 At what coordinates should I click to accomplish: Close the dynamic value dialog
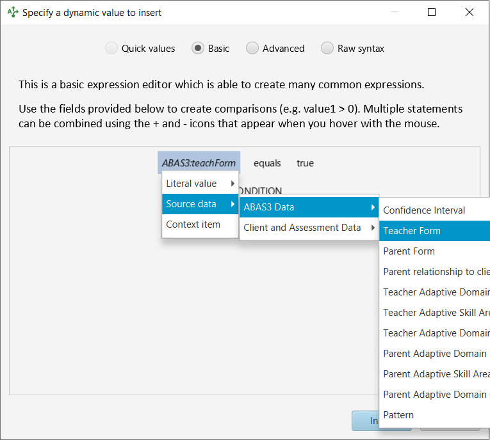(470, 12)
